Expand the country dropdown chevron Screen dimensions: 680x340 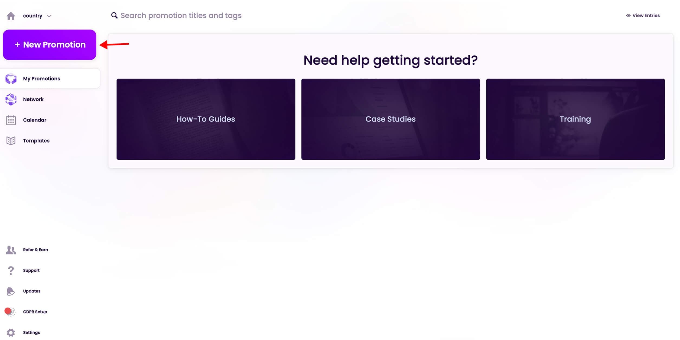click(49, 16)
